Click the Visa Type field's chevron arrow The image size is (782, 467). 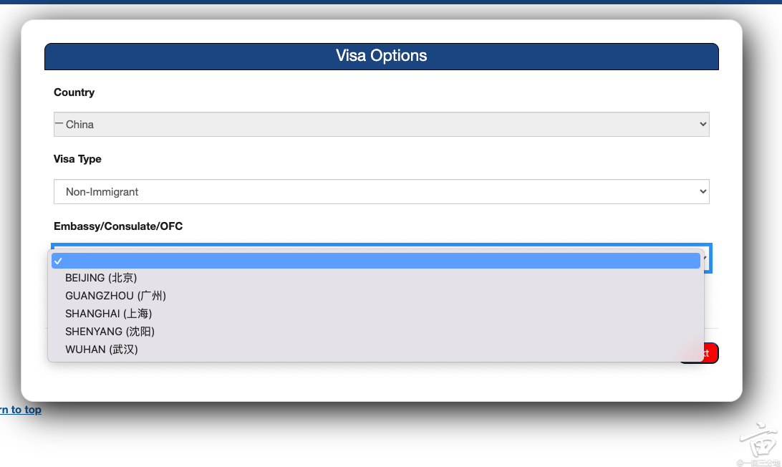coord(703,192)
